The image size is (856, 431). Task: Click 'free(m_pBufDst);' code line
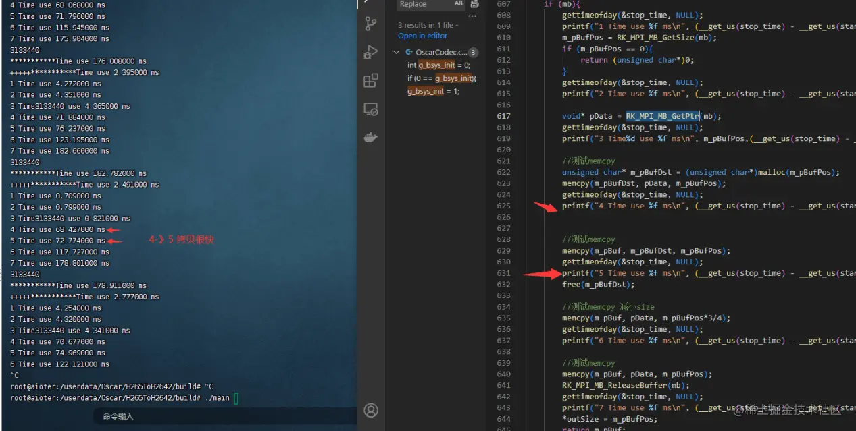click(x=599, y=285)
